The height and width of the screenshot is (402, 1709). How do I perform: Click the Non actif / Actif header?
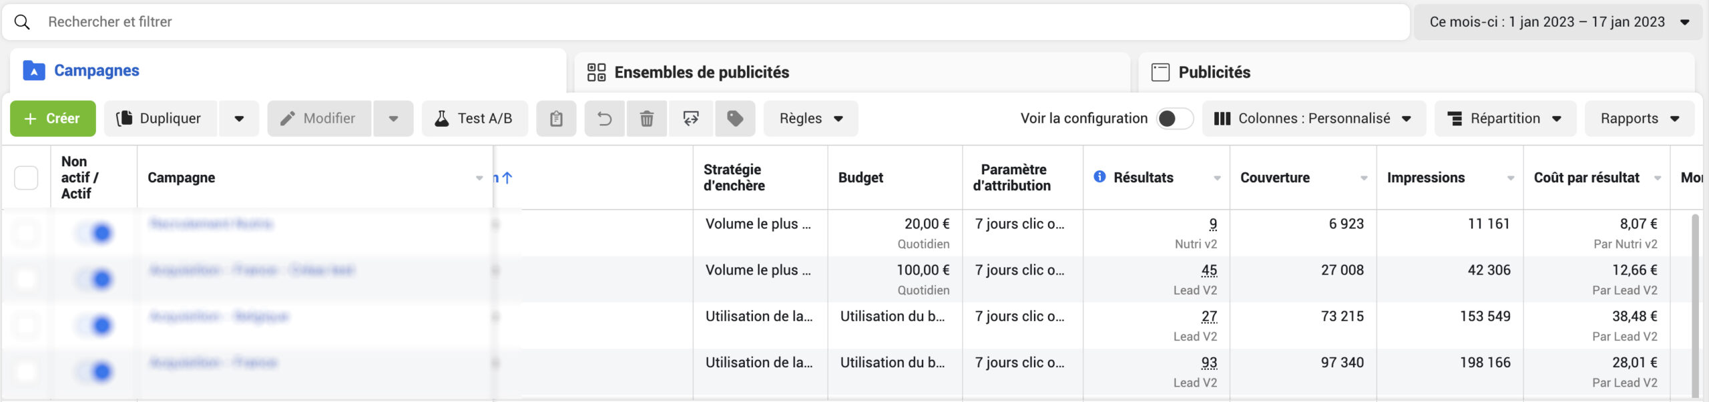[x=94, y=178]
